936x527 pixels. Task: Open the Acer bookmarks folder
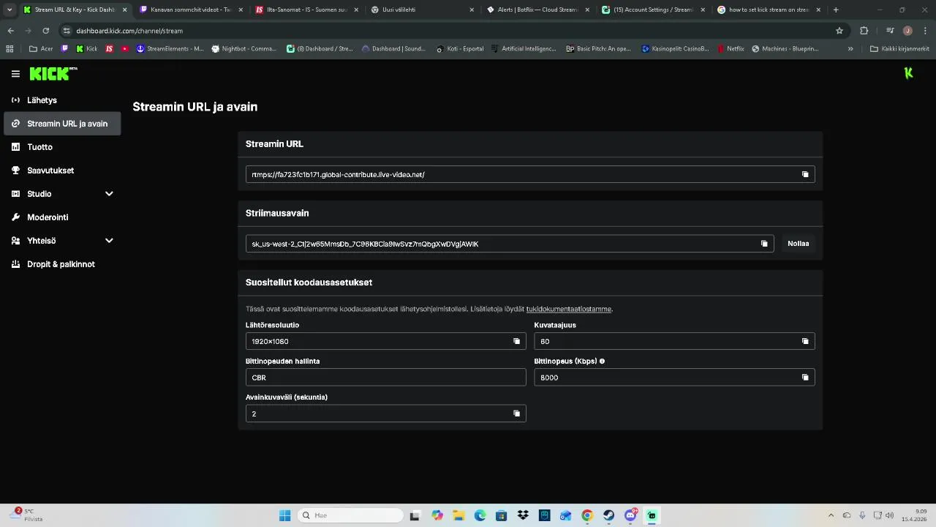click(41, 49)
